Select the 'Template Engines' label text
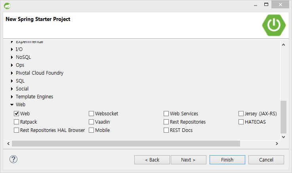Screen dimensions: 292x173 [34, 97]
